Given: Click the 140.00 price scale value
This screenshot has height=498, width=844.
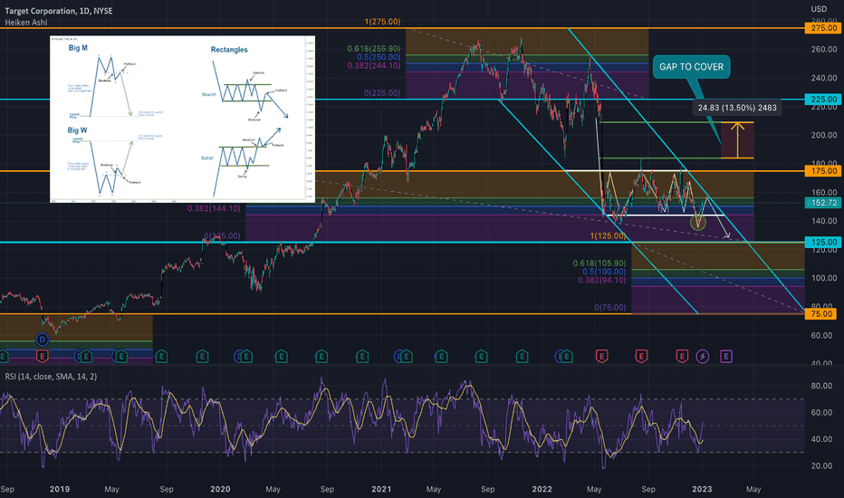Looking at the screenshot, I should (824, 221).
